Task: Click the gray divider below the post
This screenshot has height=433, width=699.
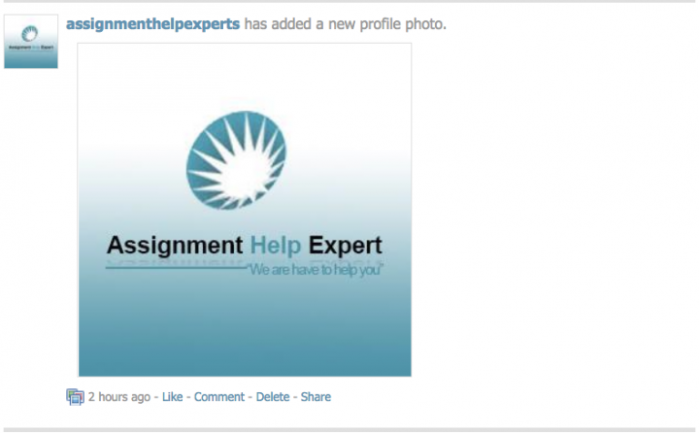Action: click(349, 430)
